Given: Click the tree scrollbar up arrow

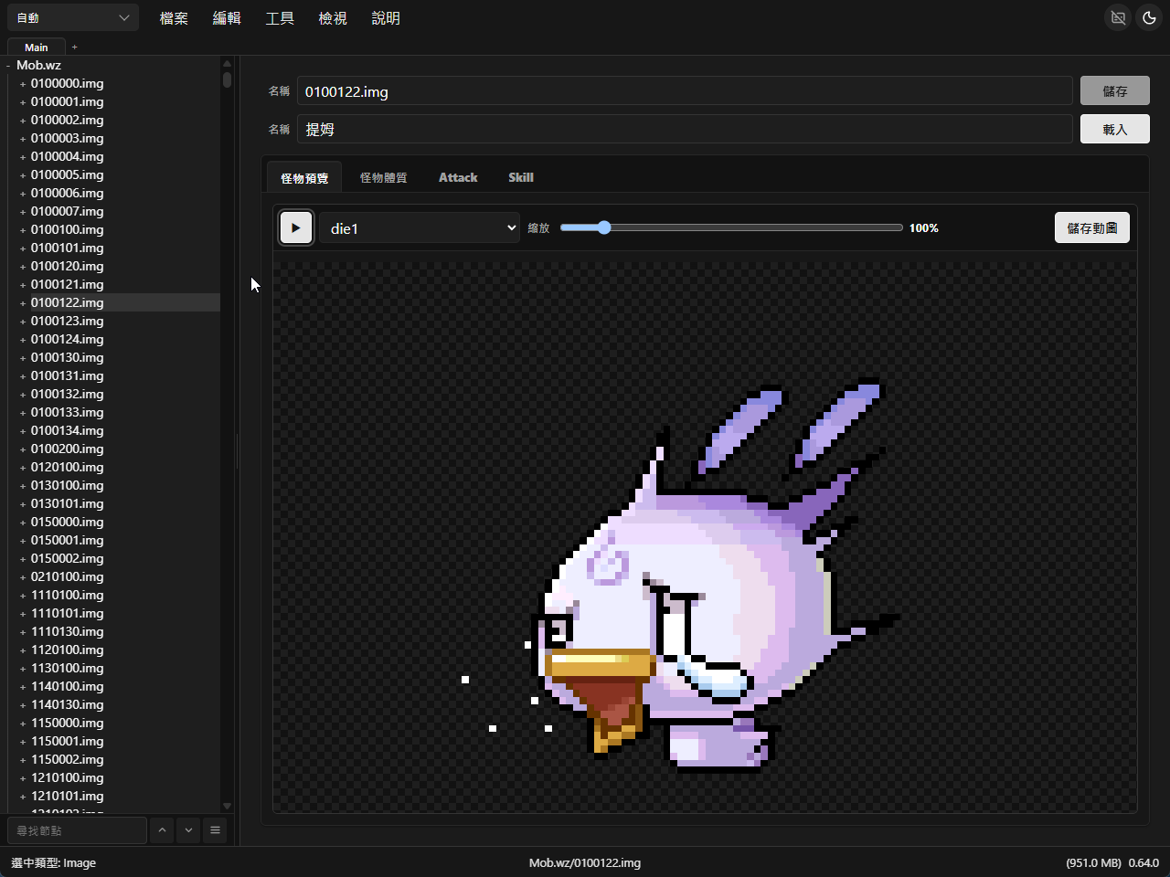Looking at the screenshot, I should (x=227, y=64).
